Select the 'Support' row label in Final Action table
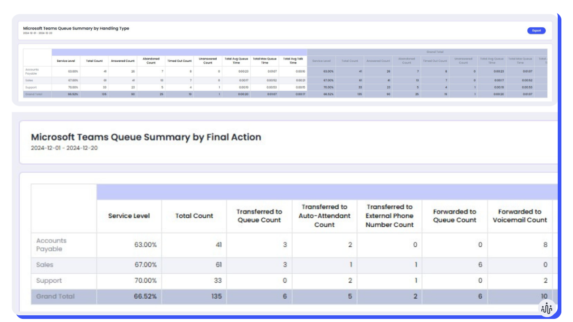This screenshot has width=573, height=322. tap(49, 281)
